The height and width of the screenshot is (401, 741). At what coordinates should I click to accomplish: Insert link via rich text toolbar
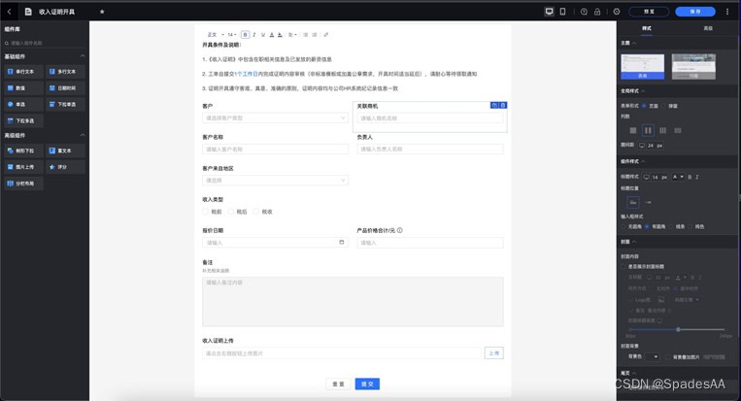(325, 35)
